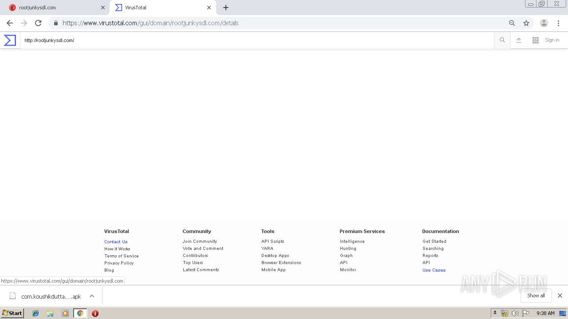Click the Sign in link
568x319 pixels.
[x=552, y=40]
